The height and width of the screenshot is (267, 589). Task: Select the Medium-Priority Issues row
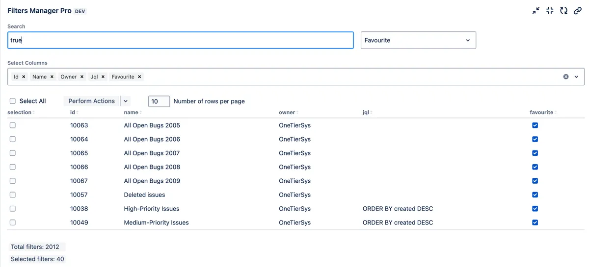(x=13, y=222)
